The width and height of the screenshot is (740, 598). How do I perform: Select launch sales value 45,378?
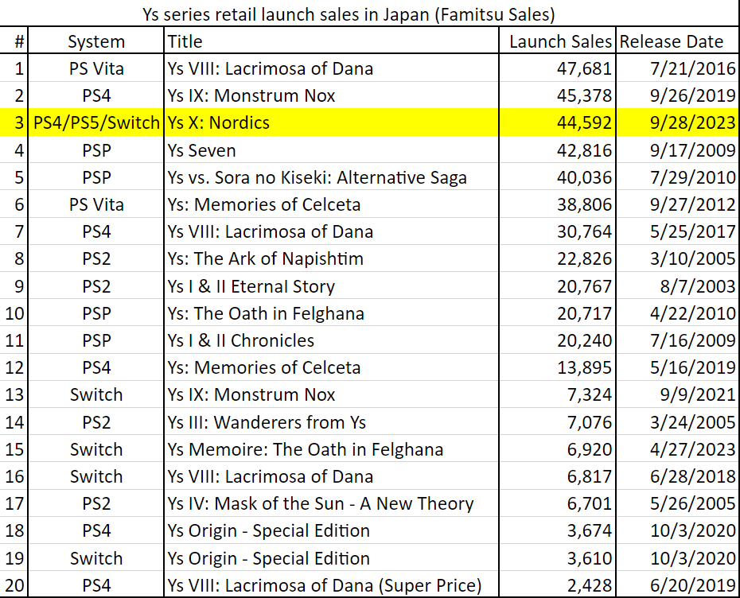pyautogui.click(x=584, y=95)
